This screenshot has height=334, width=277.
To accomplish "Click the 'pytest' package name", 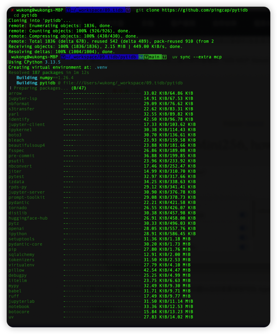I will 16,176.
